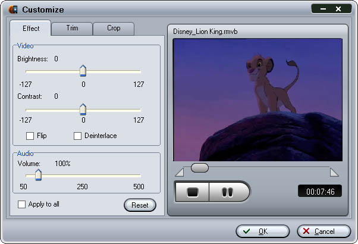Image resolution: width=358 pixels, height=244 pixels.
Task: Click the Contrast label
Action: pyautogui.click(x=30, y=96)
